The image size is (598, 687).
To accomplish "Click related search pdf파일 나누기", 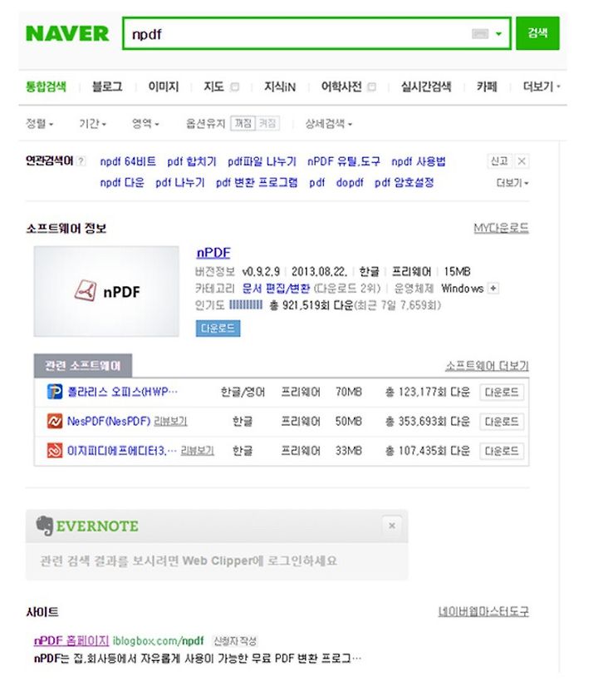I will point(262,161).
